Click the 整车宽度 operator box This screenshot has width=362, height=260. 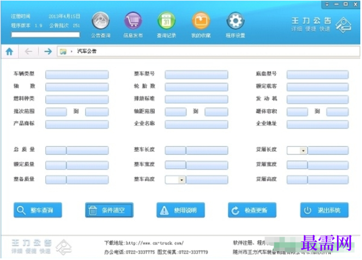[x=176, y=165]
